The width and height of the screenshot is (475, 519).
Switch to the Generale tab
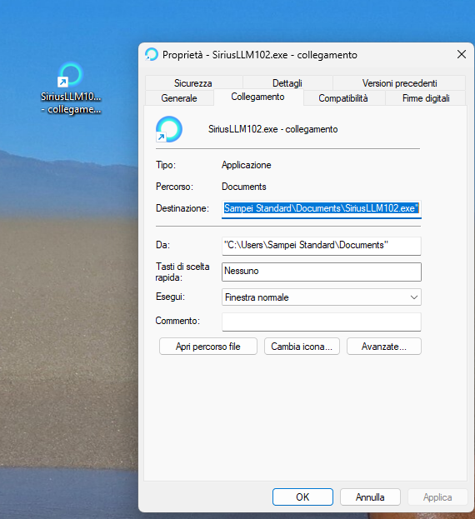(x=179, y=98)
